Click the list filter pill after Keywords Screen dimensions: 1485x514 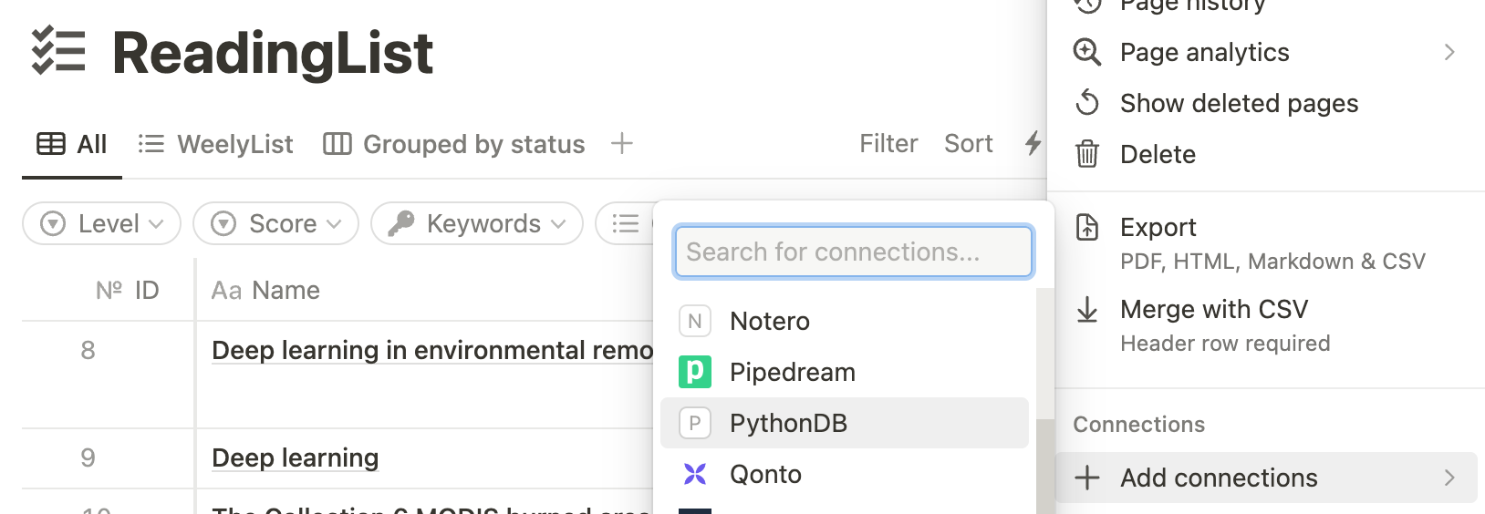pyautogui.click(x=626, y=223)
